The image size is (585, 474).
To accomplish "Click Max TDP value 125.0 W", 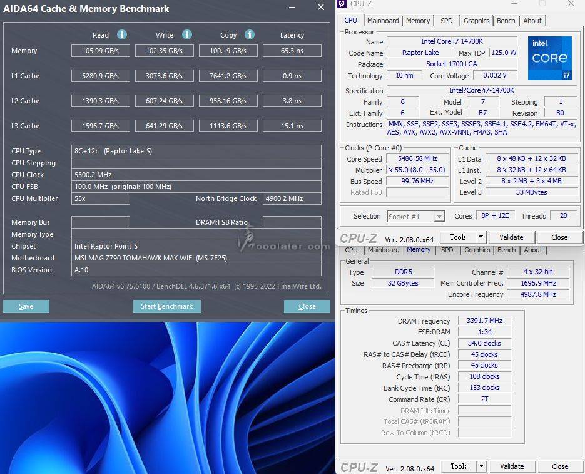I will pos(504,53).
